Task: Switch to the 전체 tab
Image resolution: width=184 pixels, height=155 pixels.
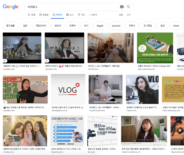Action: (32, 15)
